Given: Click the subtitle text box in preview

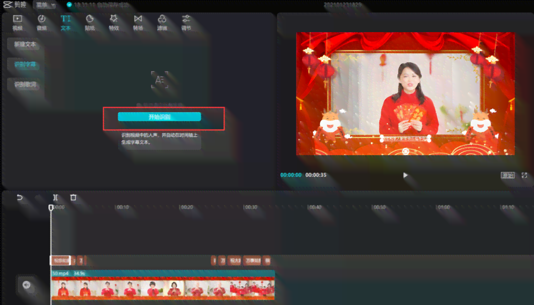Looking at the screenshot, I should 405,138.
